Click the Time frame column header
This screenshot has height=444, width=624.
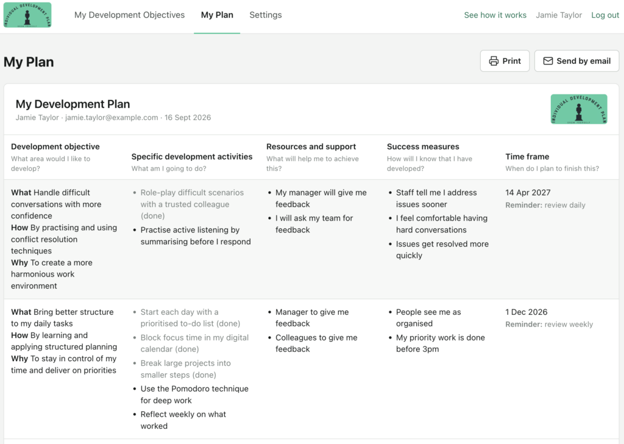[527, 157]
